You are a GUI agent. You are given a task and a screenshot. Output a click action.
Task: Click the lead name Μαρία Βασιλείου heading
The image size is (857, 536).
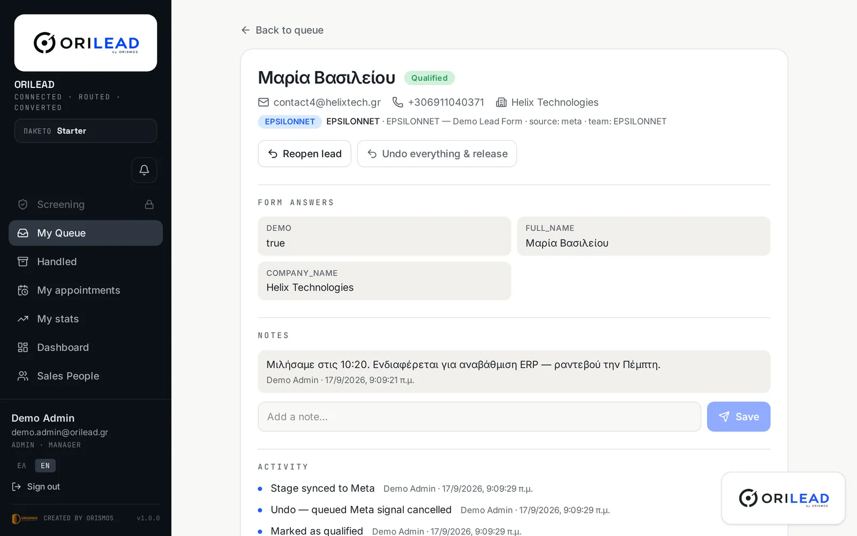coord(327,78)
